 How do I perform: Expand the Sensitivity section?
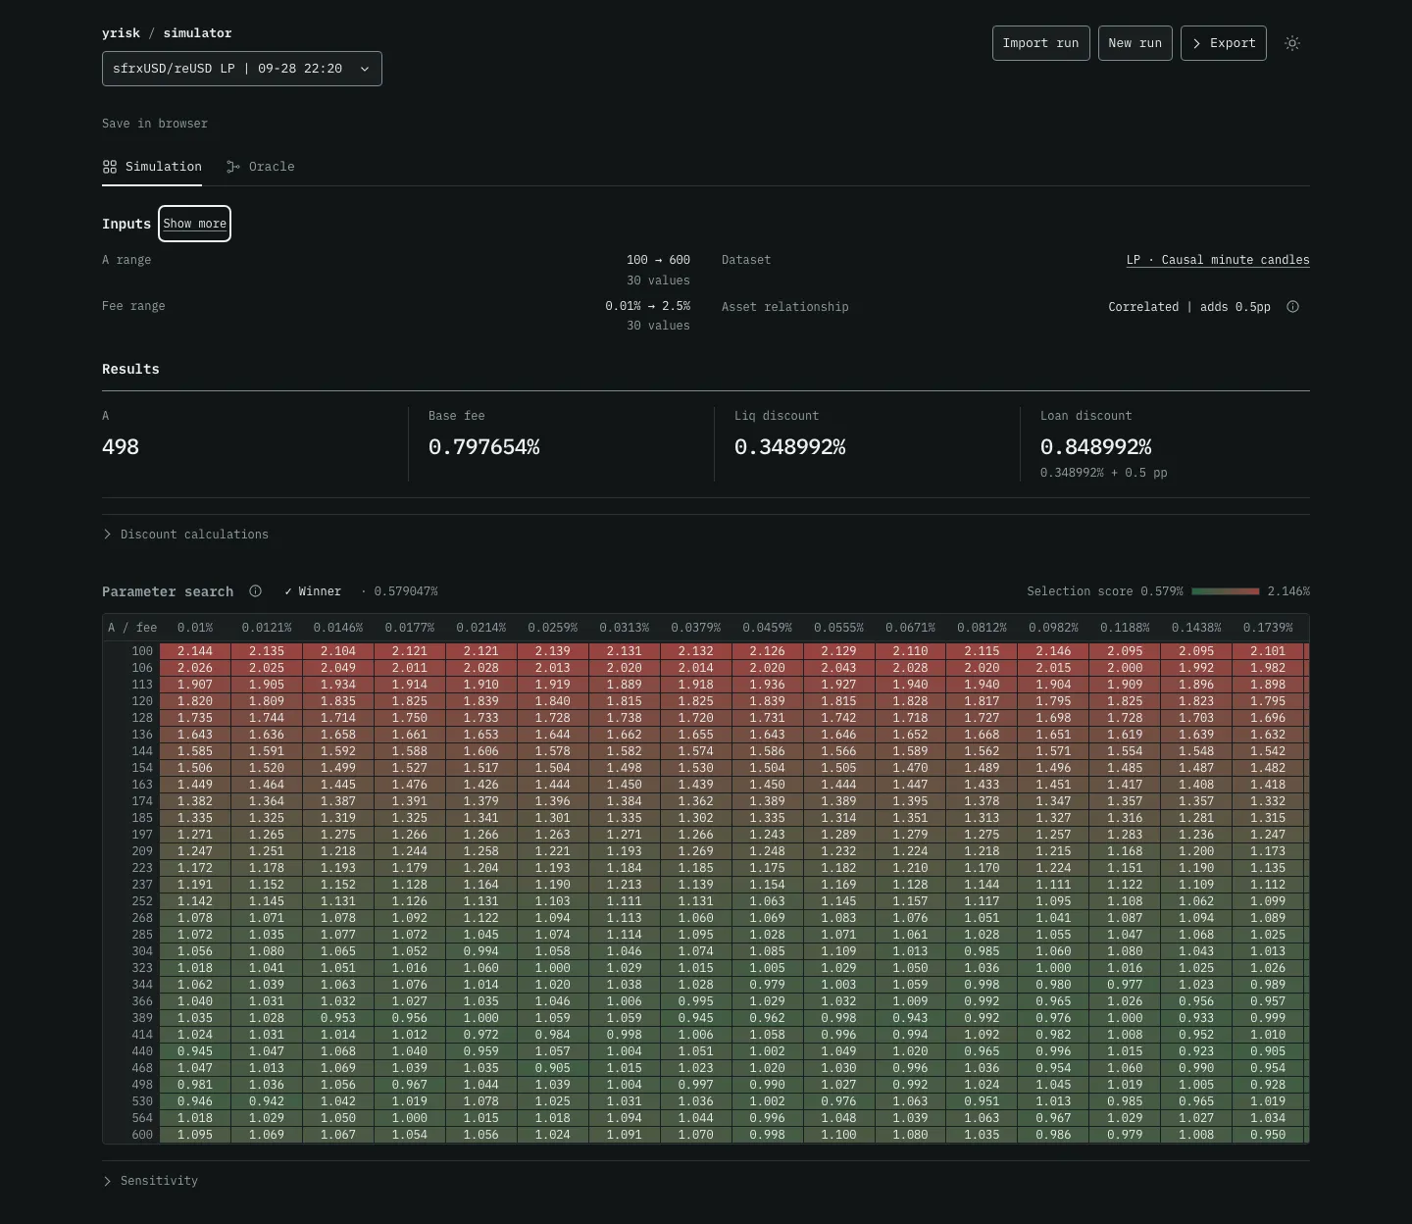coord(150,1181)
